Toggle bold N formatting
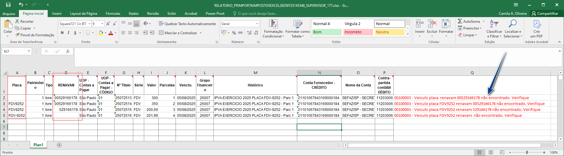The image size is (564, 156). tap(62, 33)
